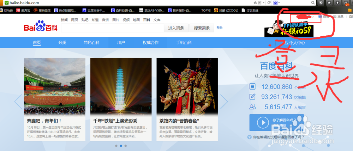Focus the Baike search input field
The width and height of the screenshot is (353, 153).
(112, 28)
